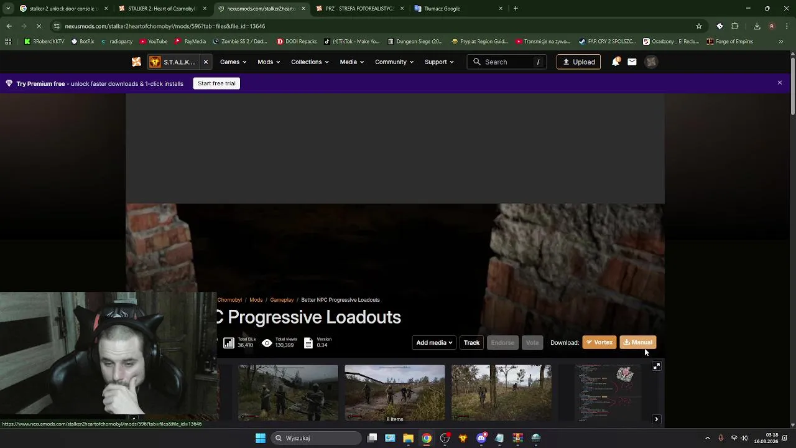This screenshot has height=448, width=796.
Task: Click the Upload button
Action: [x=578, y=62]
